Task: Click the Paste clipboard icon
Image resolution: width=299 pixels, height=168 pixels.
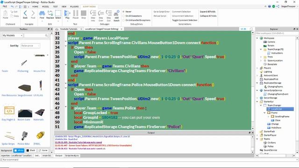Action: coord(5,14)
